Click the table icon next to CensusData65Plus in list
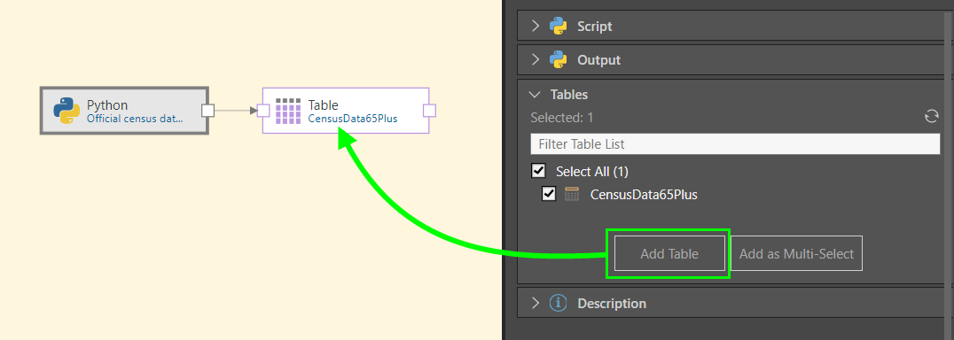The width and height of the screenshot is (954, 340). [572, 194]
